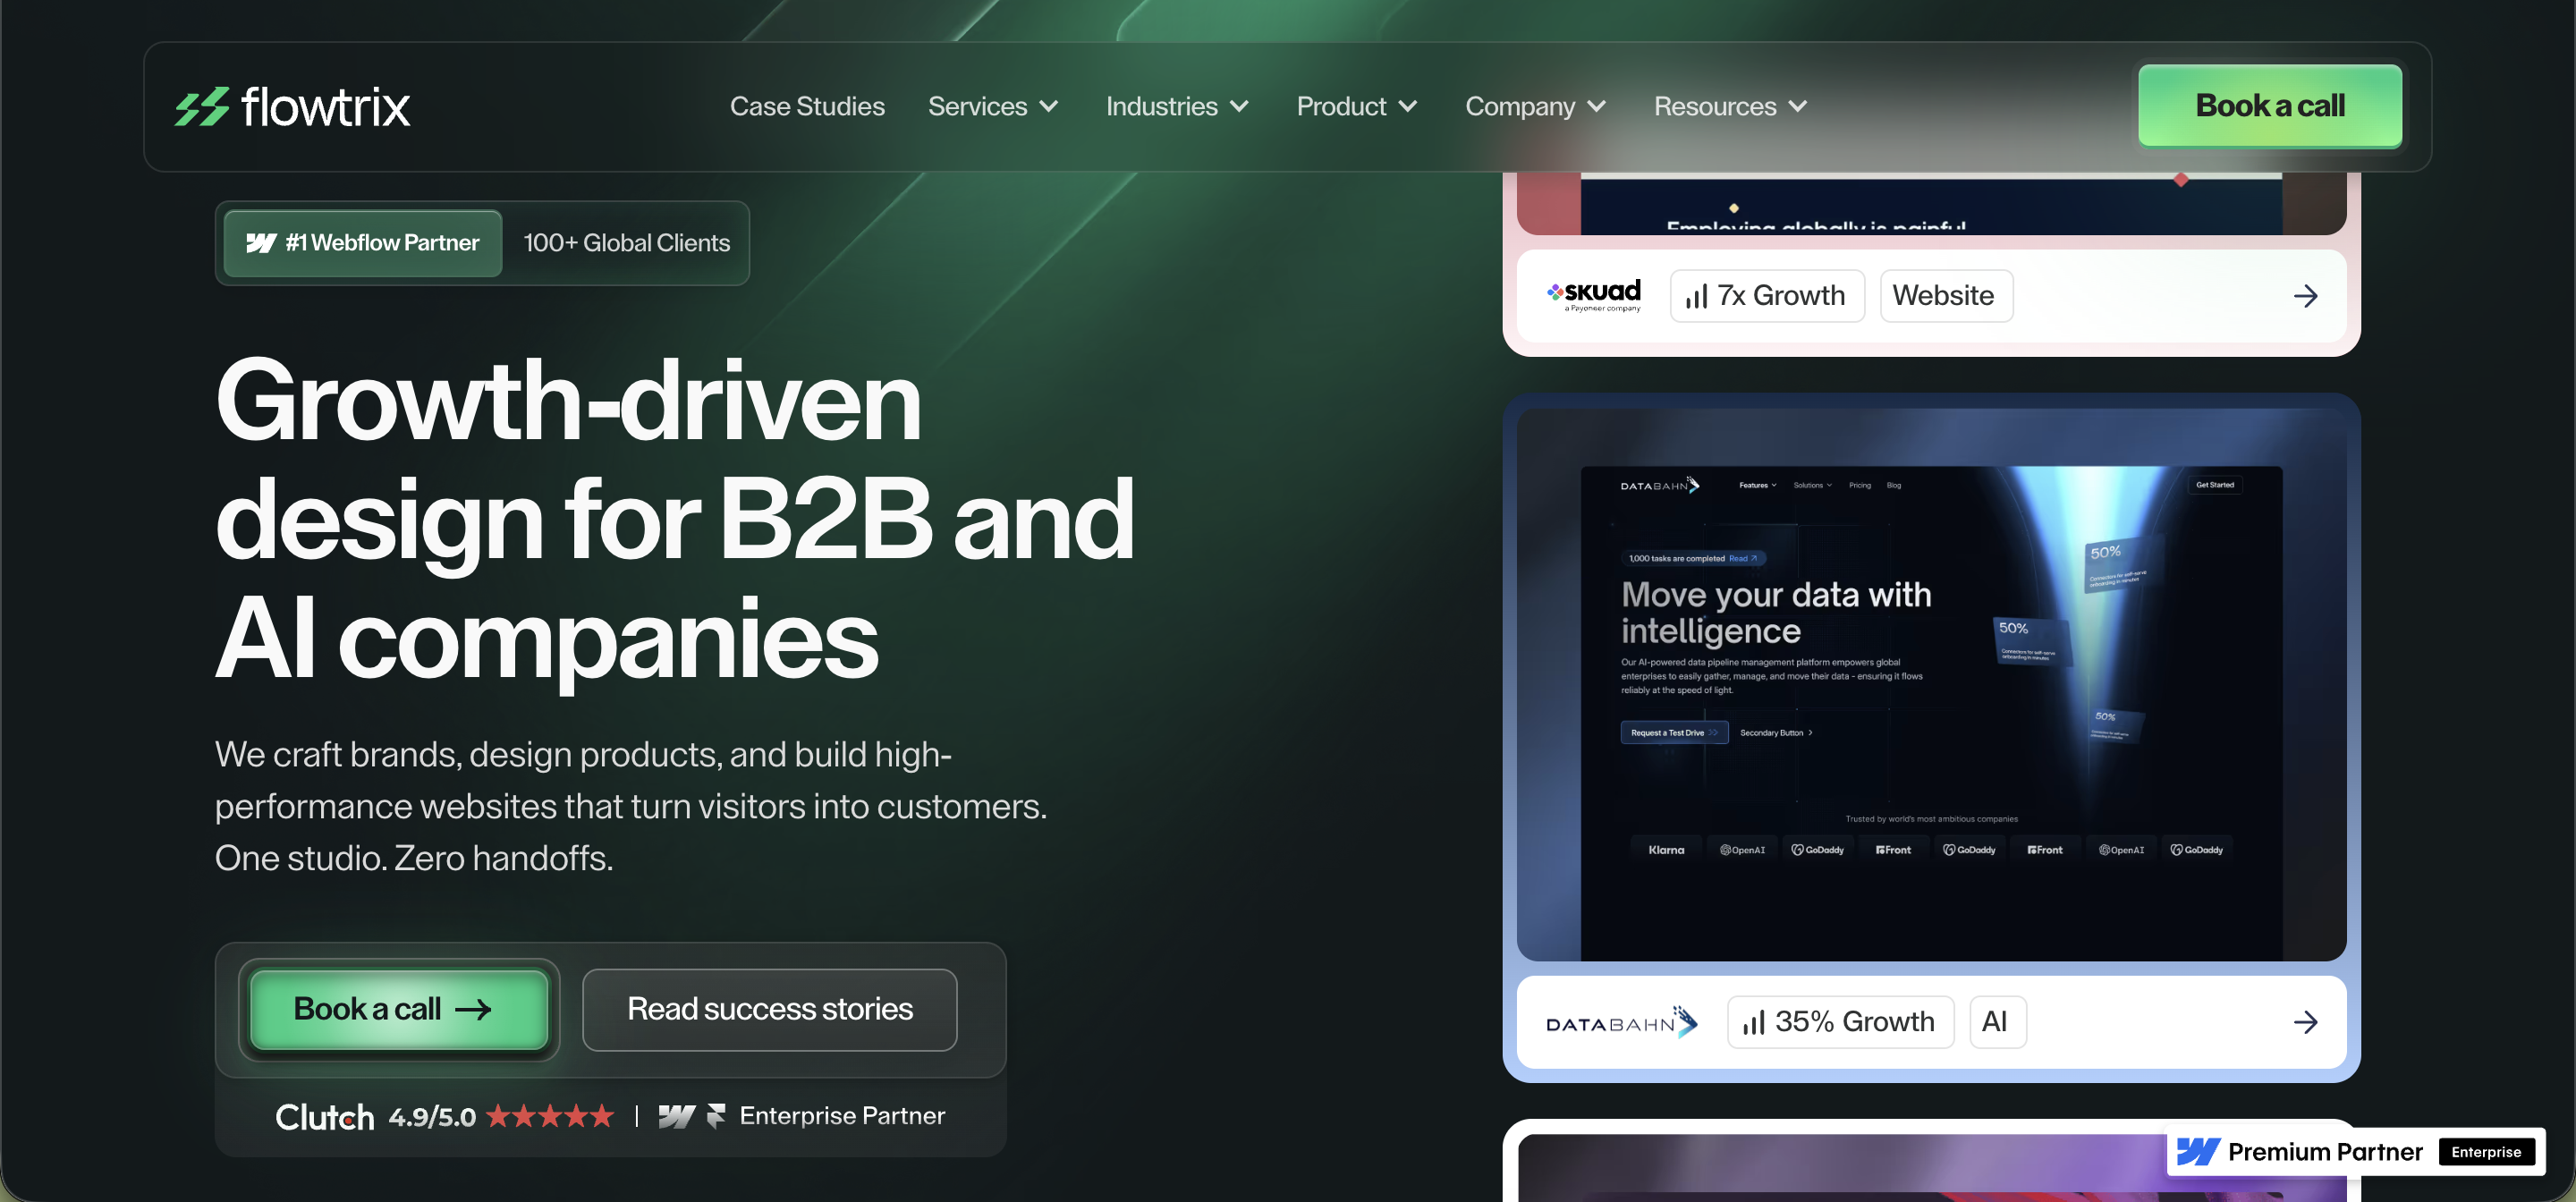The image size is (2576, 1202).
Task: Click the bar chart icon in 7x Growth
Action: [x=1696, y=297]
